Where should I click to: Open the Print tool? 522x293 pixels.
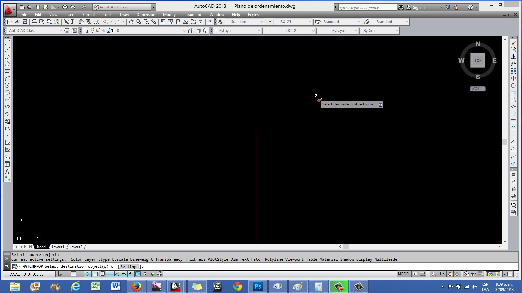pos(34,22)
